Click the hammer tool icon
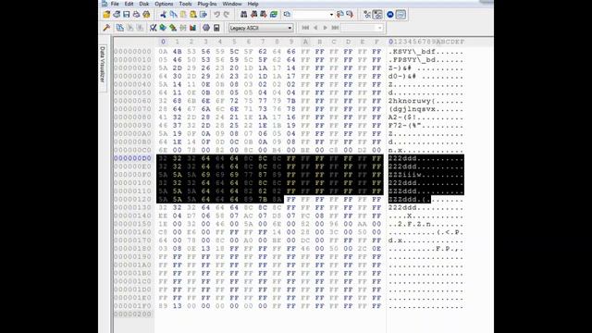Viewport: 592px width, 333px height. click(x=106, y=28)
